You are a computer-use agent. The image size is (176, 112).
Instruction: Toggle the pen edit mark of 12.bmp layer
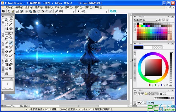click(142, 103)
